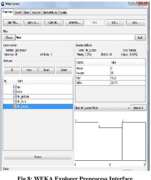Image resolution: width=151 pixels, height=180 pixels.
Task: Select All attributes button
Action: (x=12, y=70)
